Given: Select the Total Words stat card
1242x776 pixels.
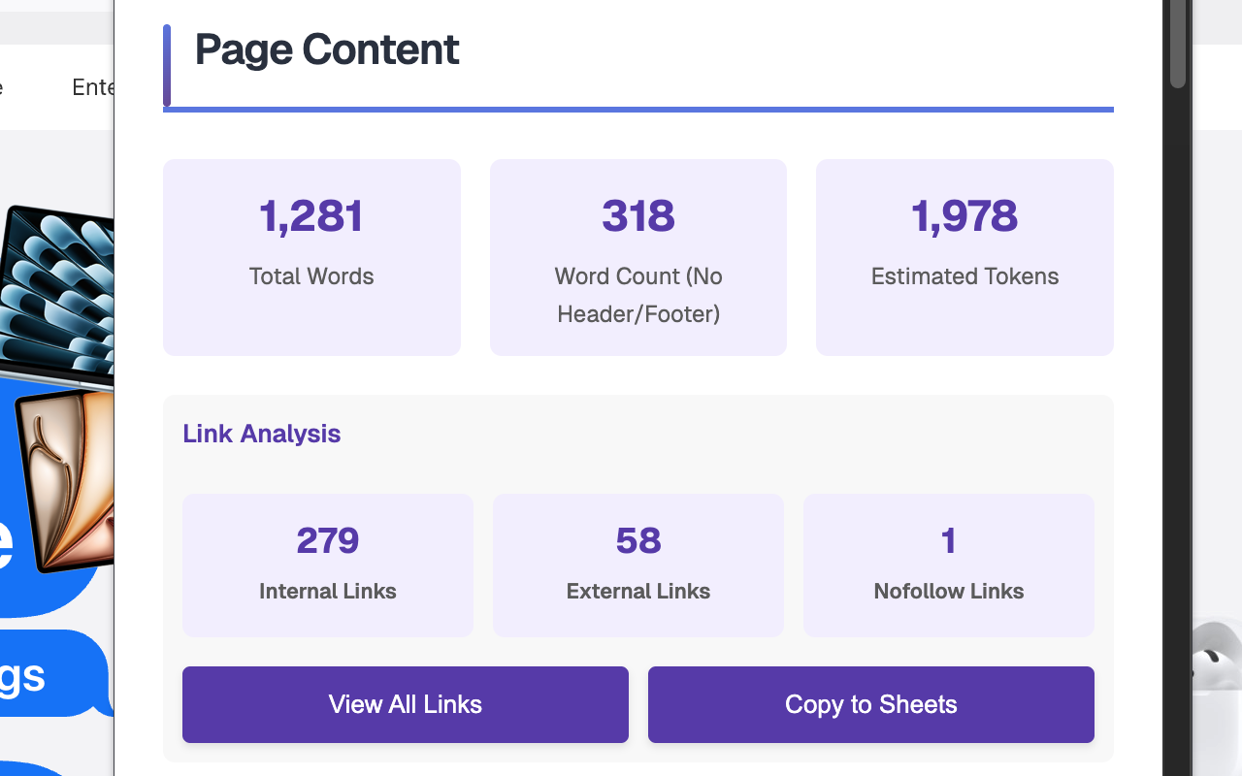Looking at the screenshot, I should (311, 257).
